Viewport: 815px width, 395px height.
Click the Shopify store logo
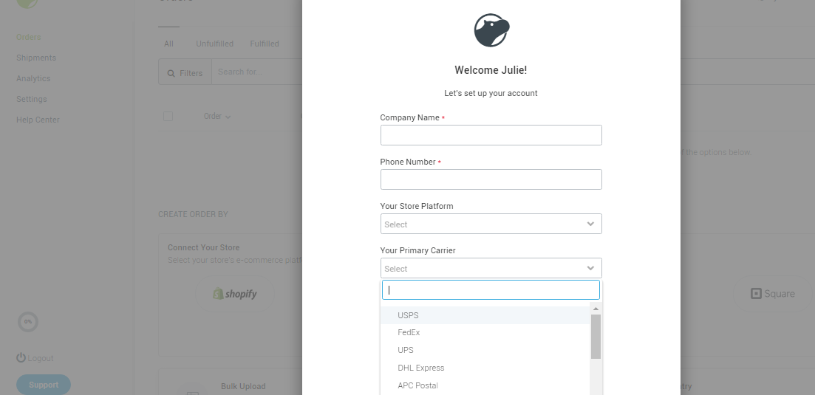point(235,294)
